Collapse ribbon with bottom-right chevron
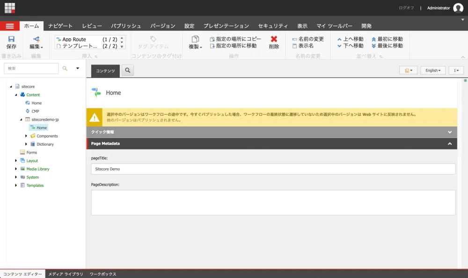The width and height of the screenshot is (468, 278). coord(463,57)
